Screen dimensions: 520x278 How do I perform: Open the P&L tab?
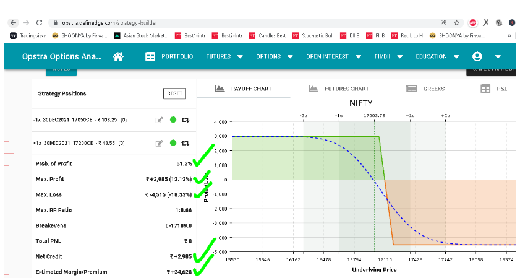(x=494, y=89)
